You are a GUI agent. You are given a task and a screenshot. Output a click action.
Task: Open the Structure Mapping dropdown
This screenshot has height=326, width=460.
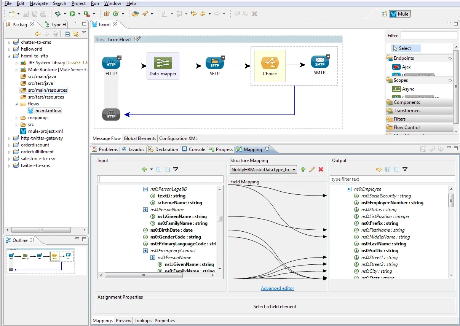click(264, 170)
